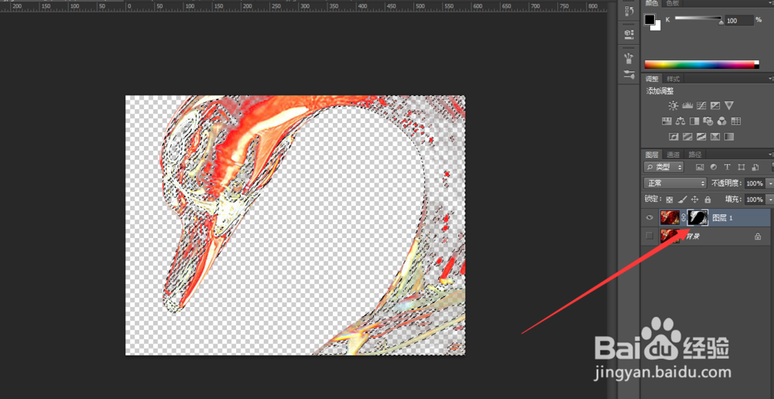This screenshot has width=774, height=399.
Task: Toggle lock position
Action: point(695,199)
